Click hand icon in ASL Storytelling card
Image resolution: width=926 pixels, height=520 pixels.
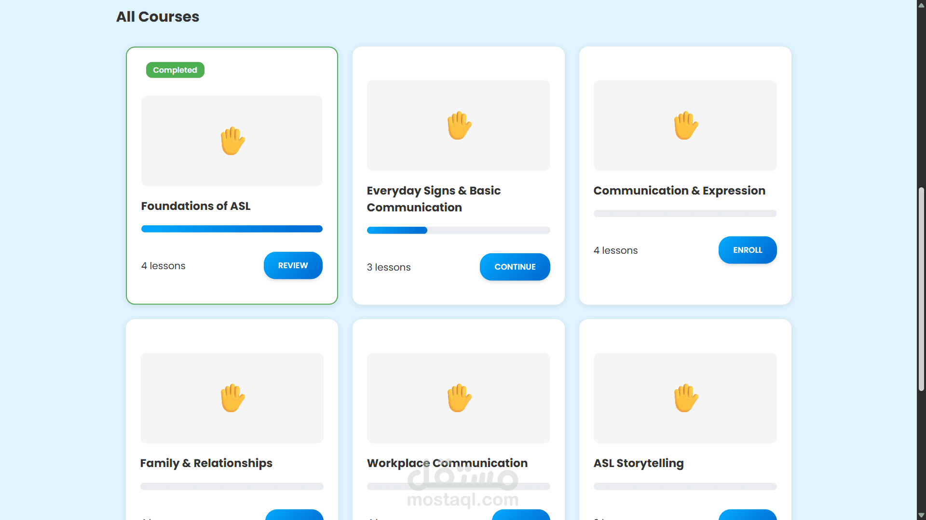point(685,398)
